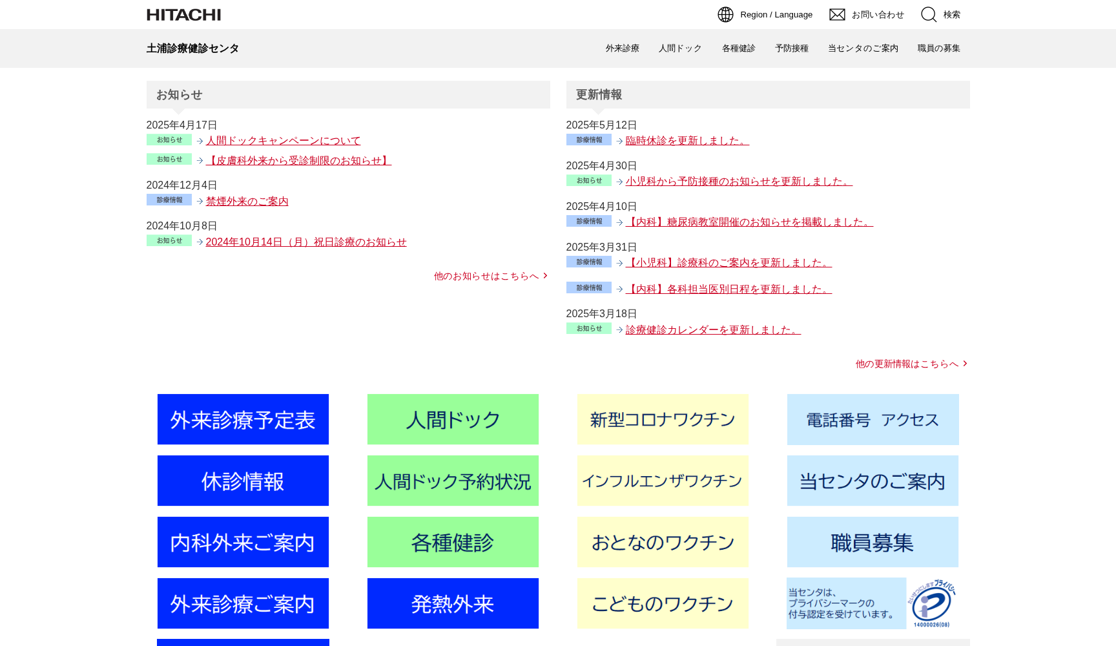Viewport: 1116px width, 646px height.
Task: Open search via the 検索 magnifier icon
Action: point(929,14)
